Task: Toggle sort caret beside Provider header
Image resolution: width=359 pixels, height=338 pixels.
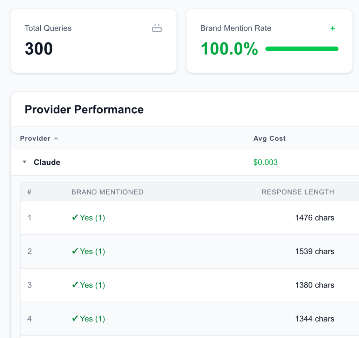Action: point(56,138)
